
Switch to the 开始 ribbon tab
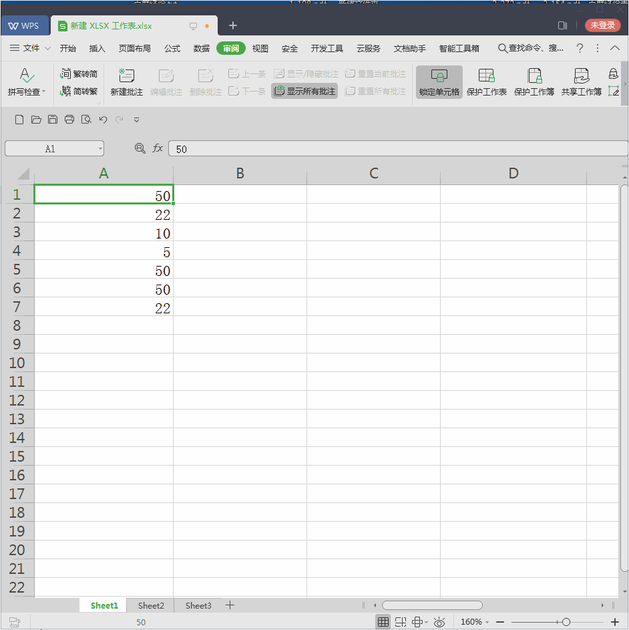(x=68, y=49)
